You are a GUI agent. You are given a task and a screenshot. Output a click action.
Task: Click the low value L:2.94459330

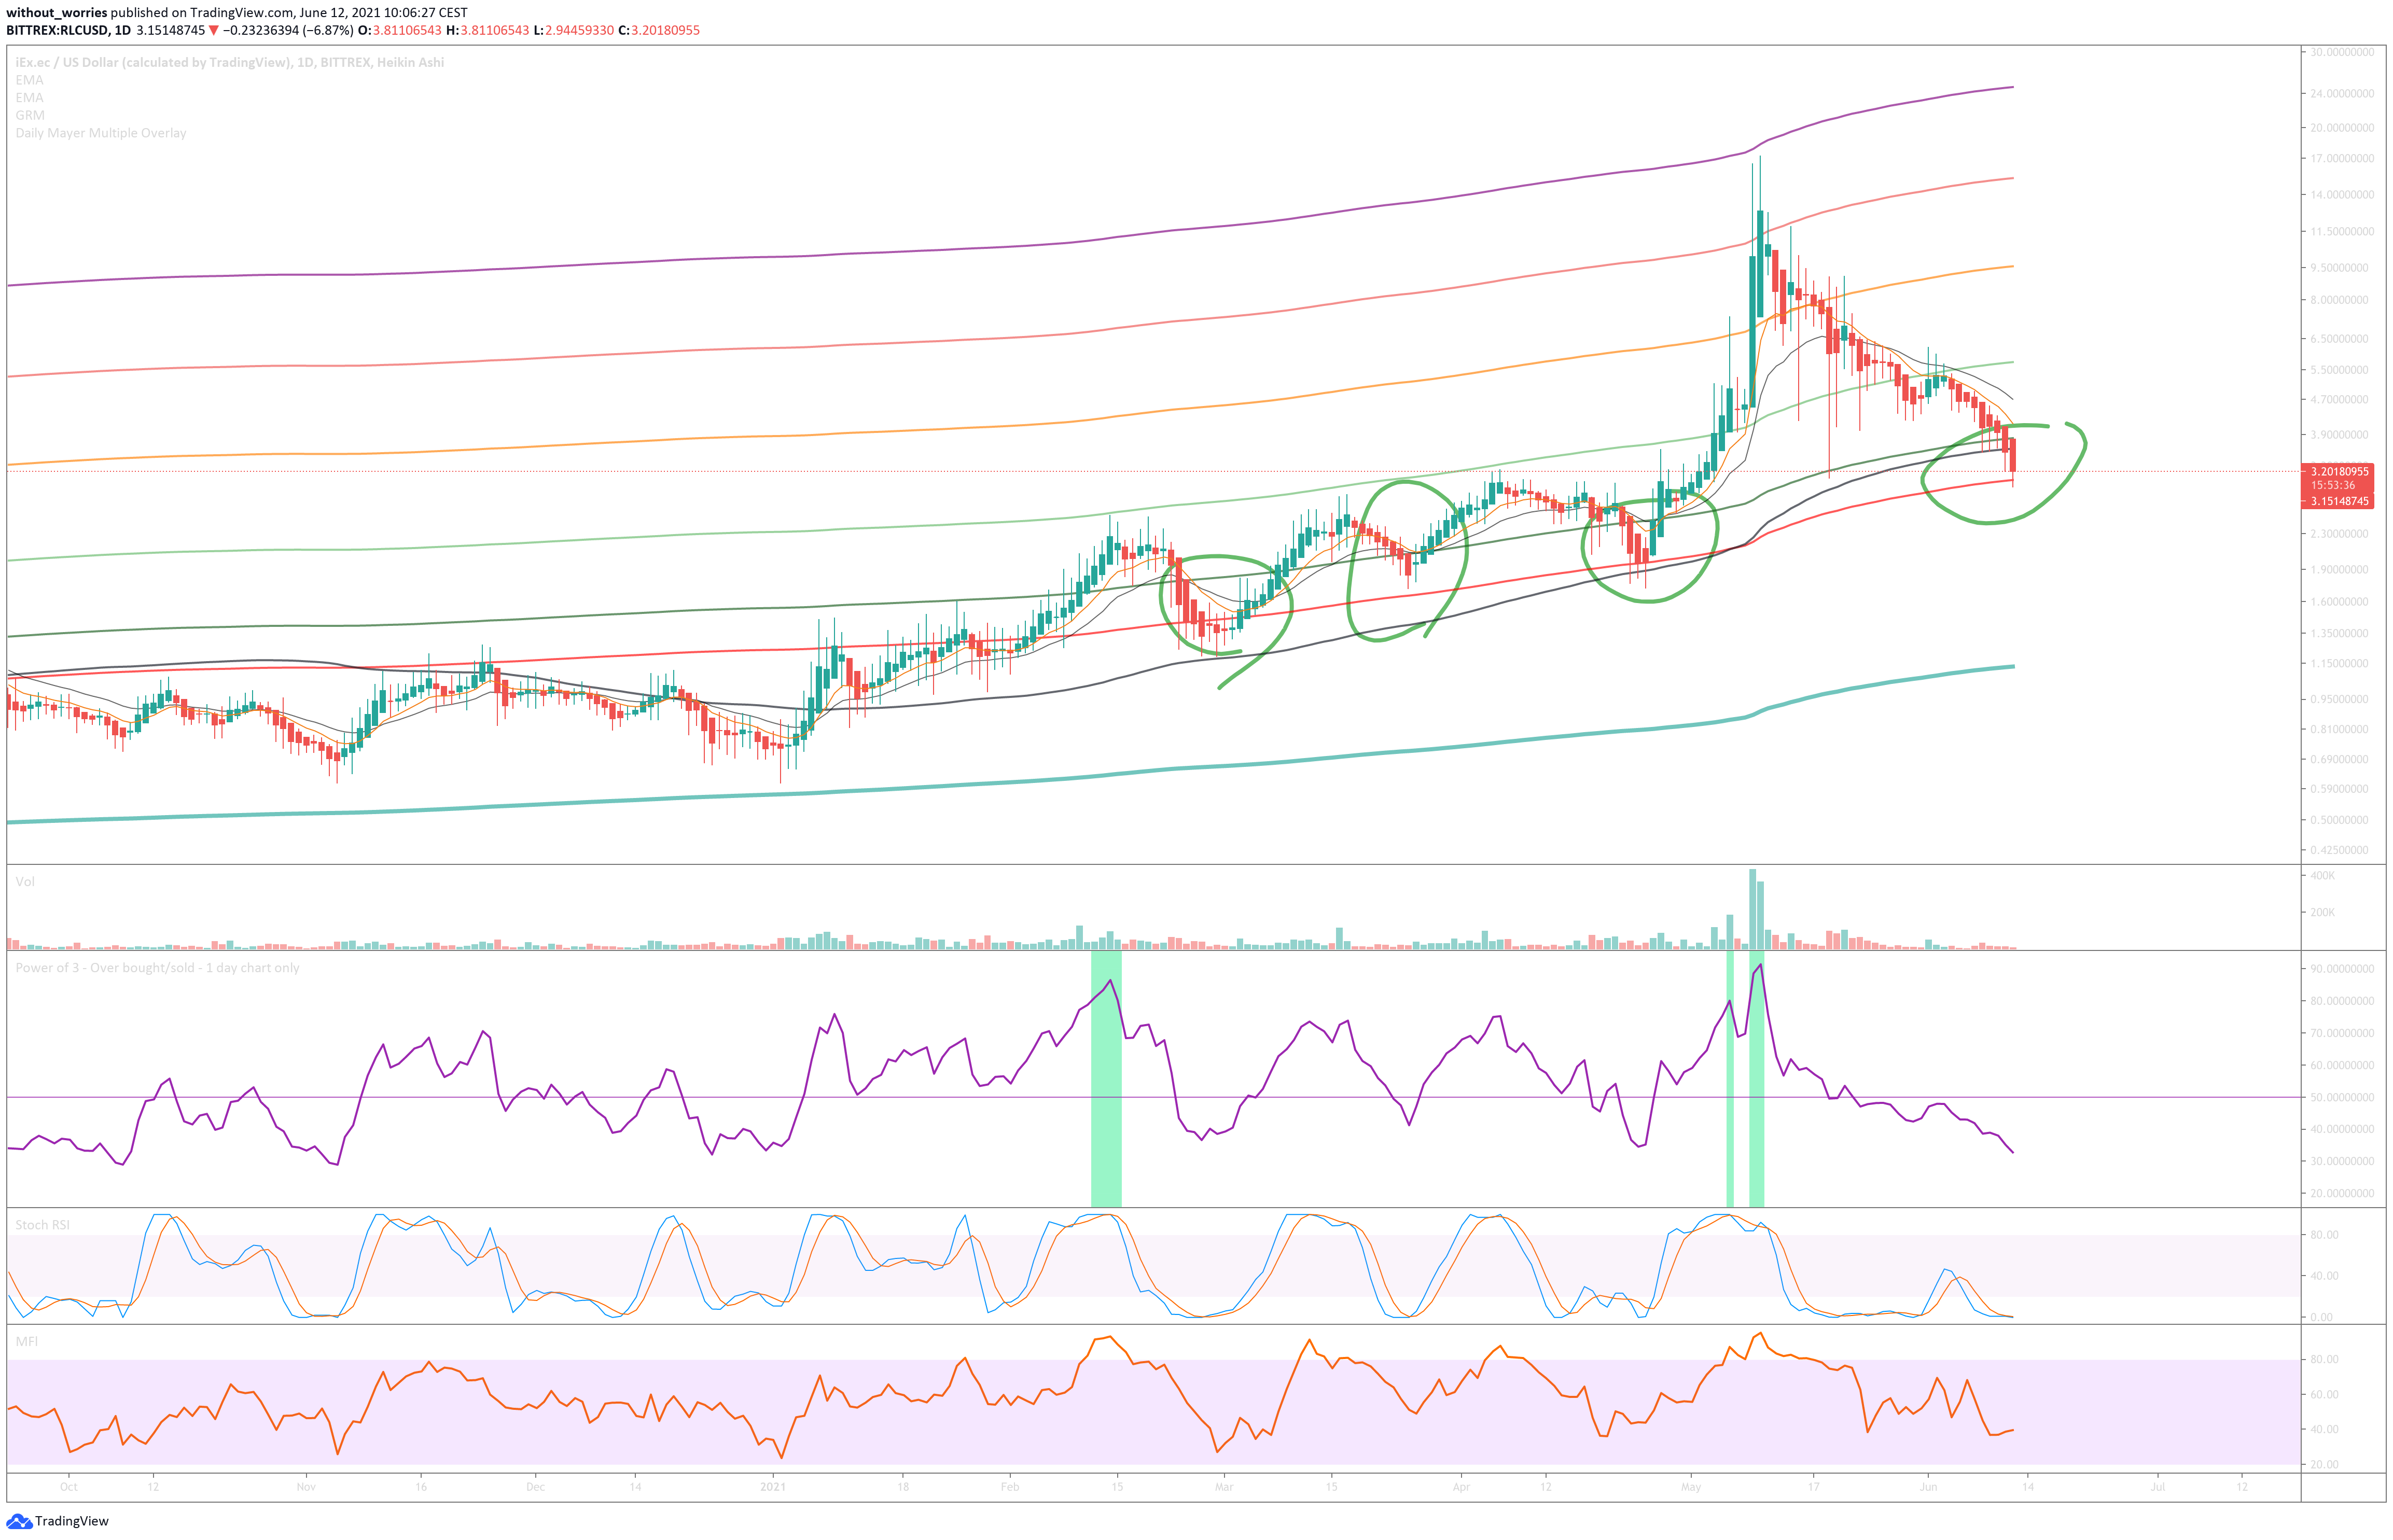coord(573,30)
